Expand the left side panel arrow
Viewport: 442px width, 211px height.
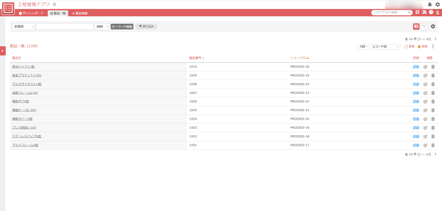[3, 50]
